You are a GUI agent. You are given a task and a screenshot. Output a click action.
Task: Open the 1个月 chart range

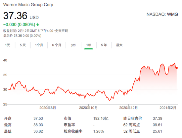39,45
